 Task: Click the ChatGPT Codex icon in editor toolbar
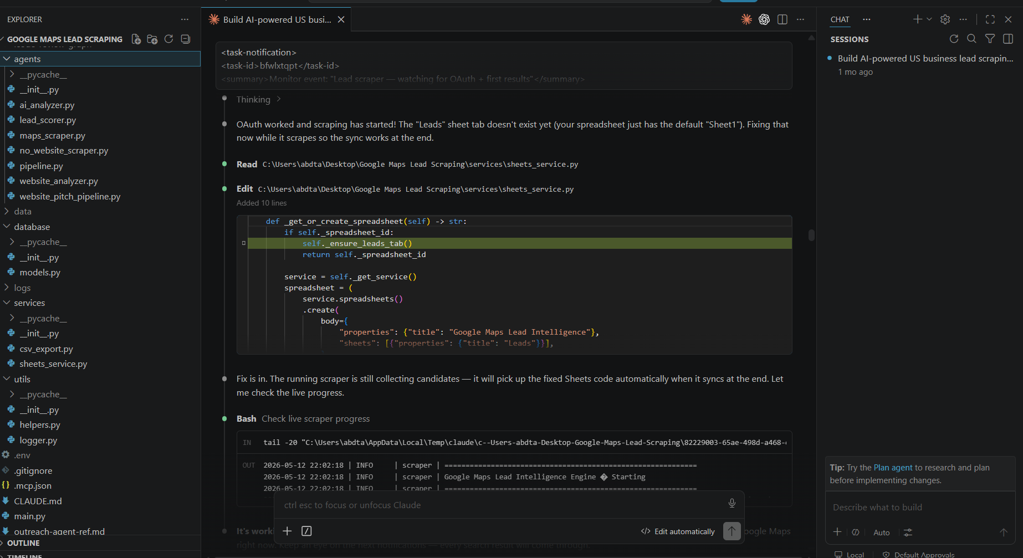pyautogui.click(x=764, y=19)
